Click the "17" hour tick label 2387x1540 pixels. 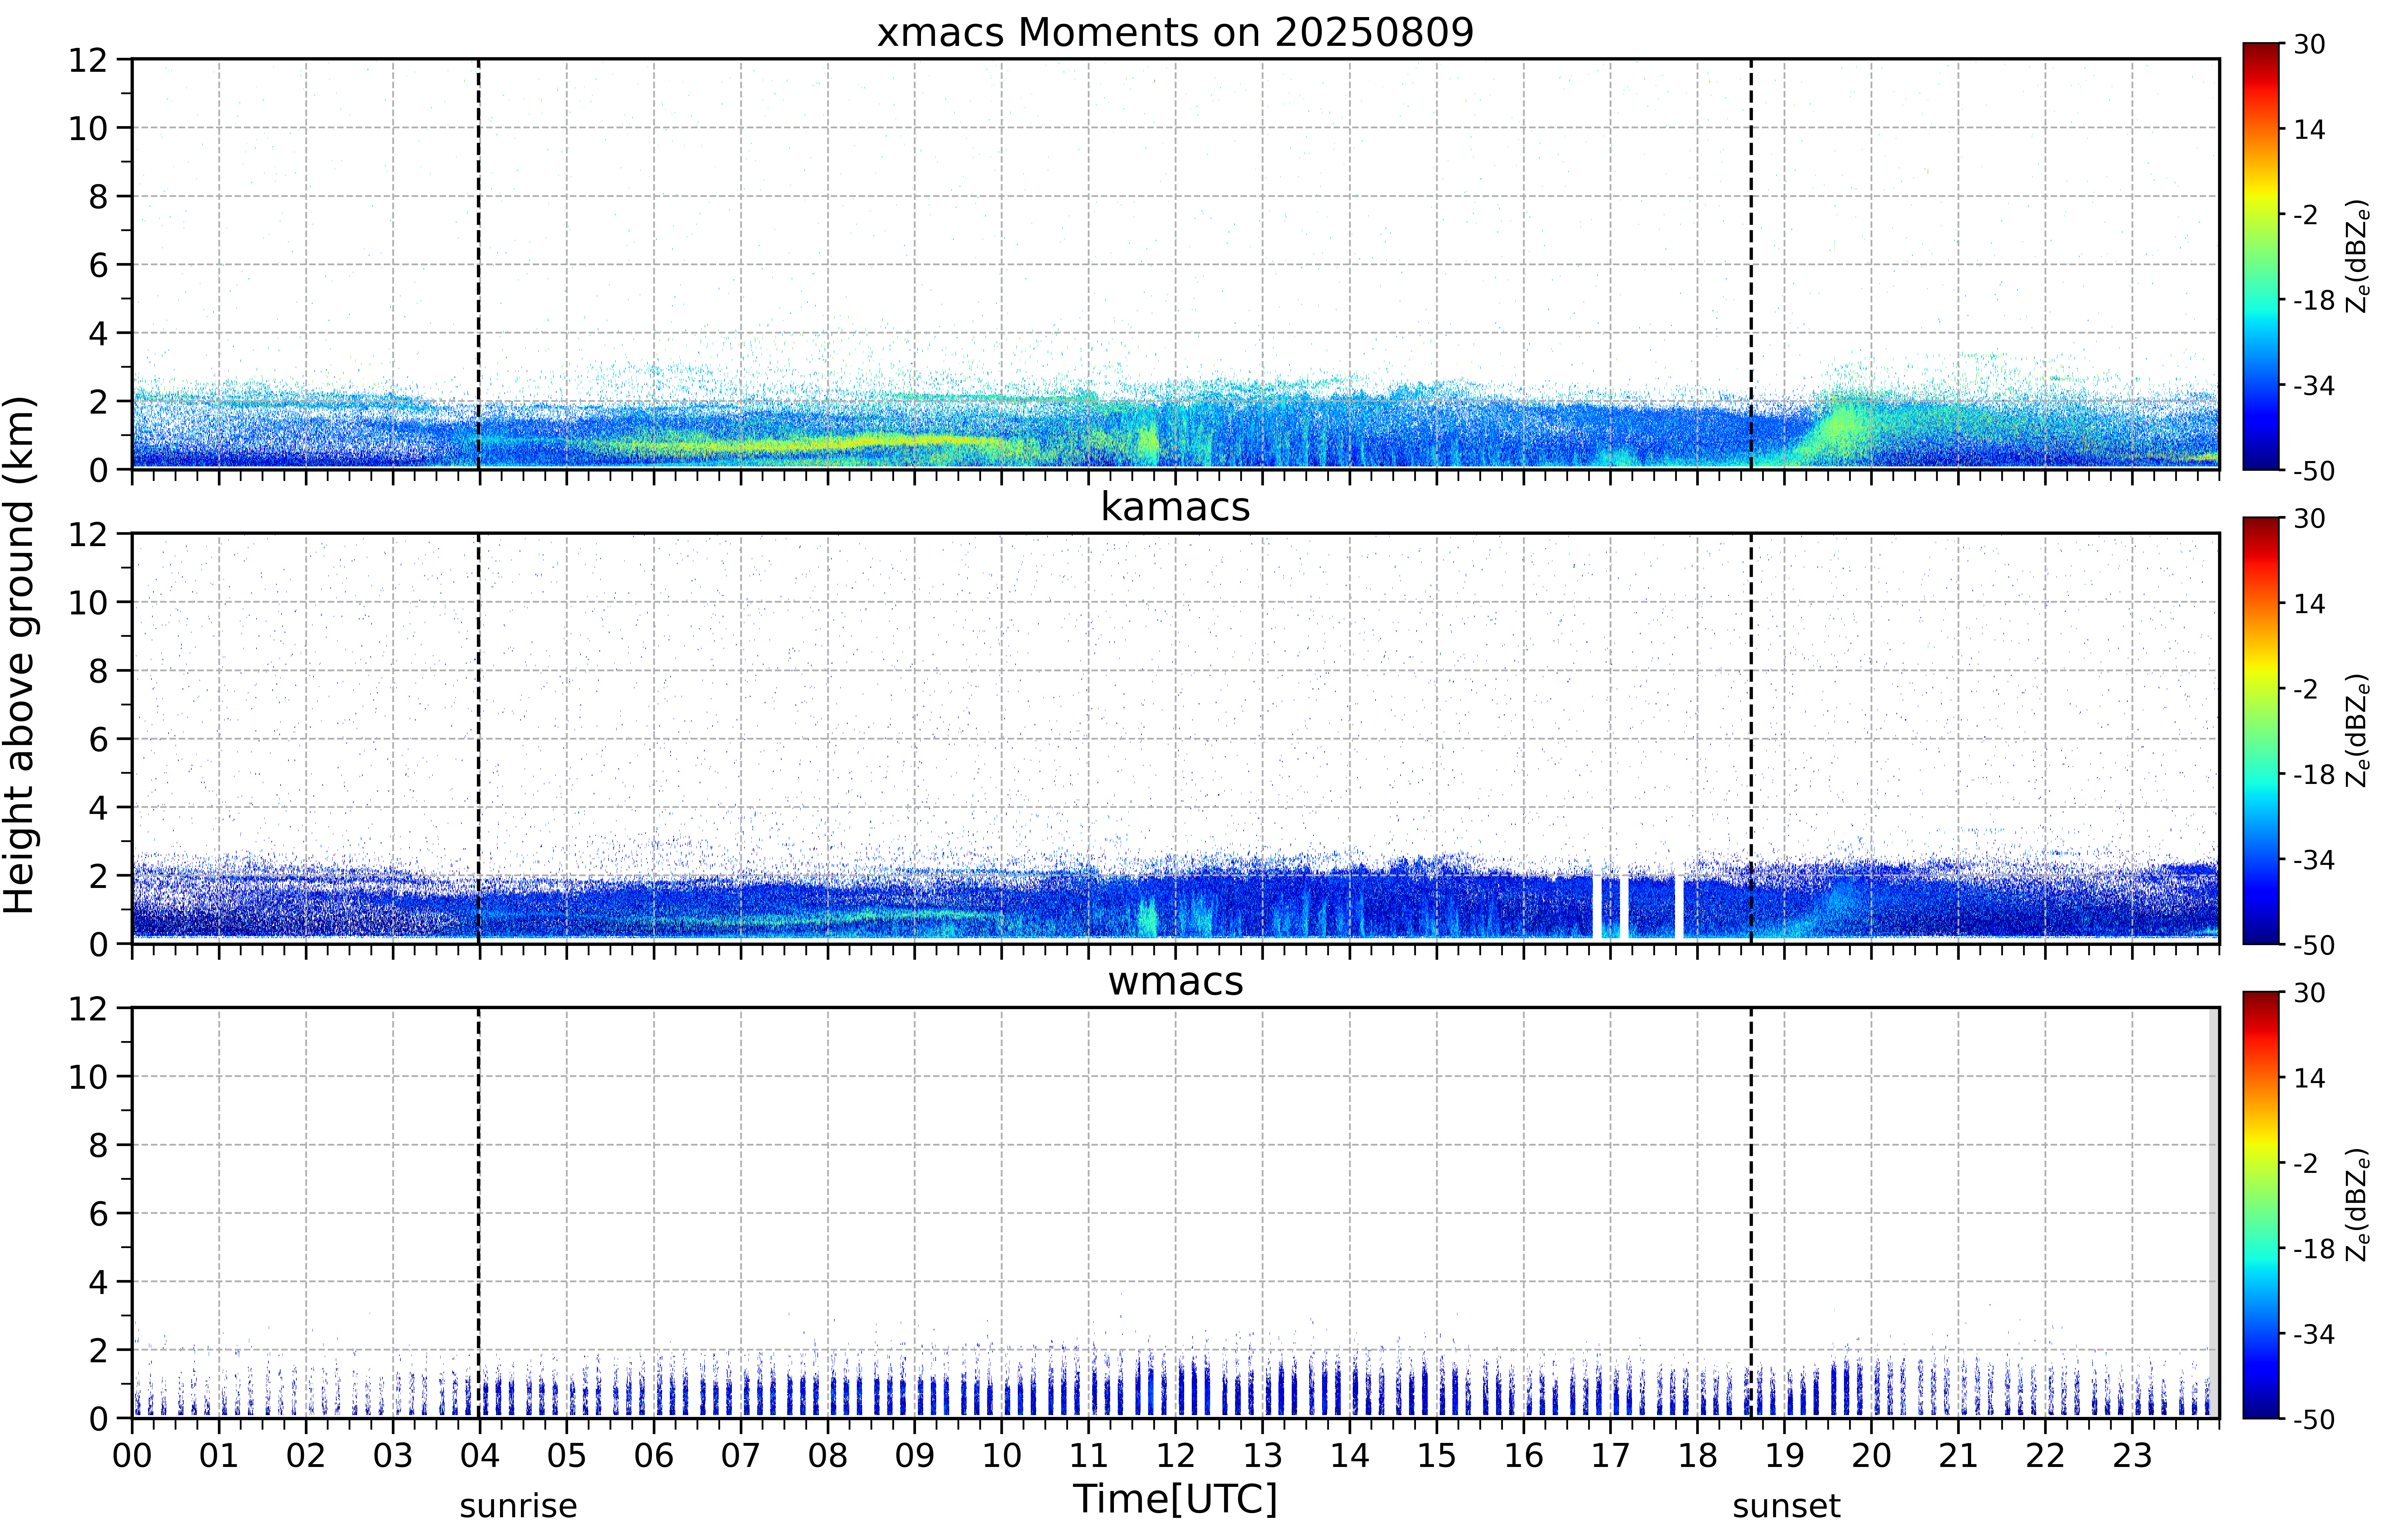tap(1611, 1456)
